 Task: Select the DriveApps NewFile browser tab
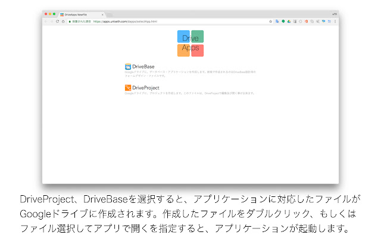[x=81, y=14]
